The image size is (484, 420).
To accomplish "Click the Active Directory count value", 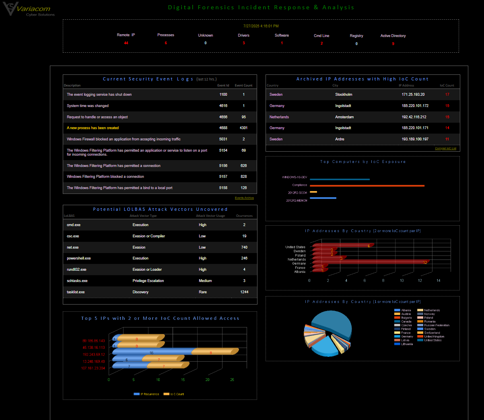I will click(393, 44).
